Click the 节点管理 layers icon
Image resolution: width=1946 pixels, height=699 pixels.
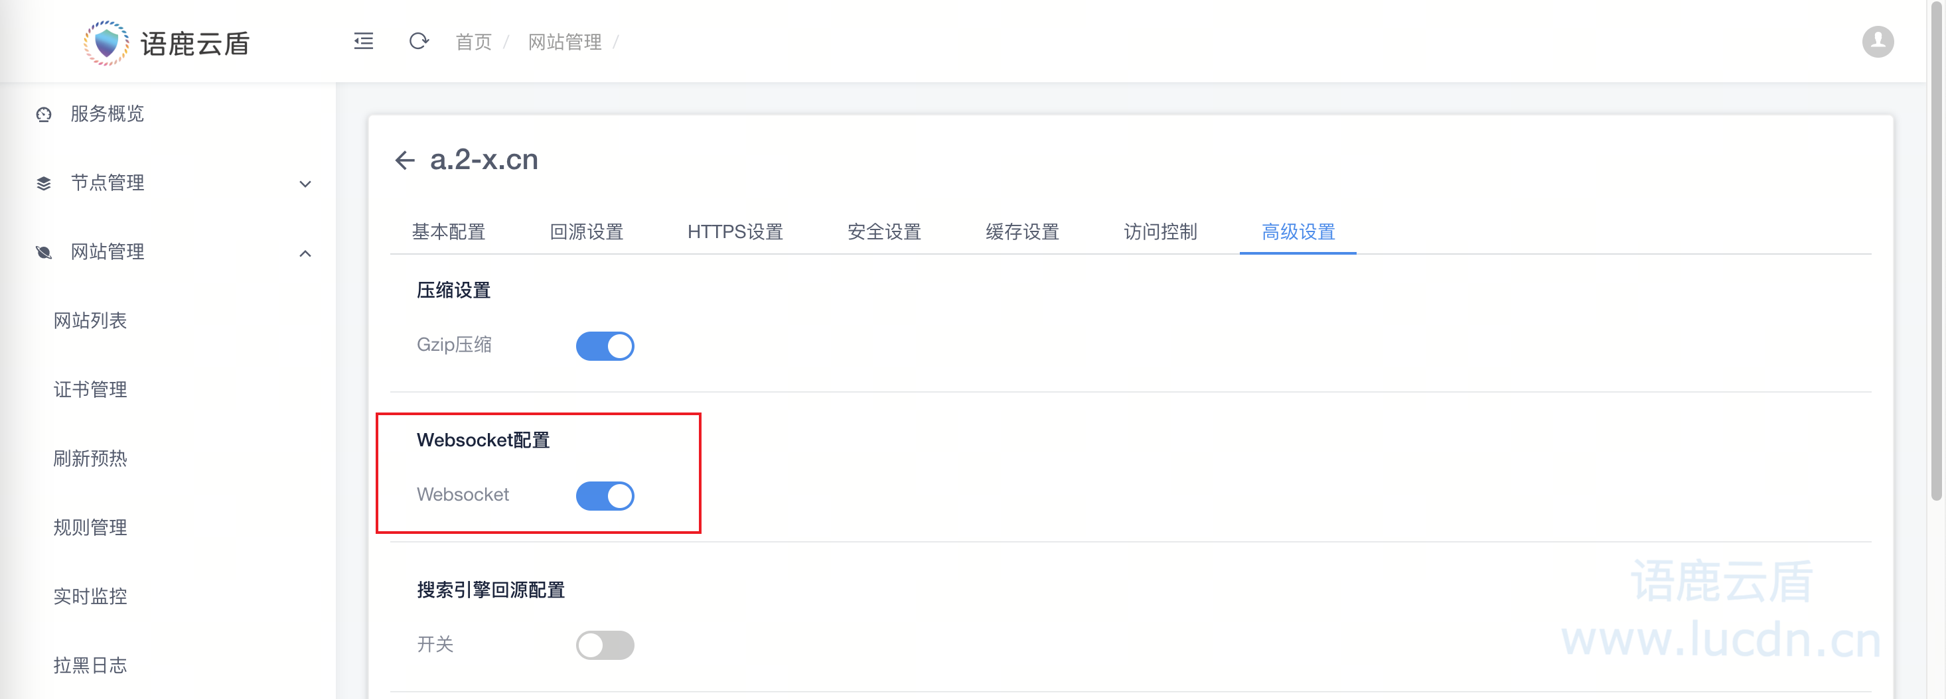pos(43,182)
